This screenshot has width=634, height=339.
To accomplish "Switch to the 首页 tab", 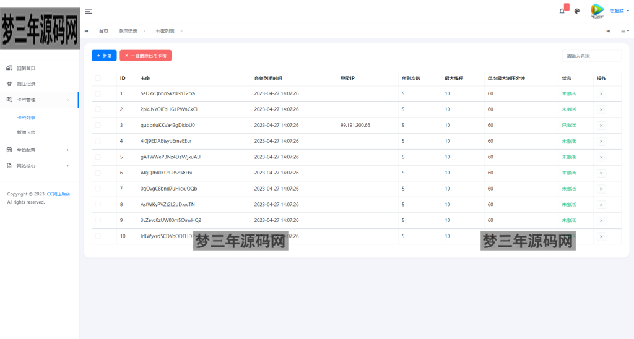I will point(103,31).
